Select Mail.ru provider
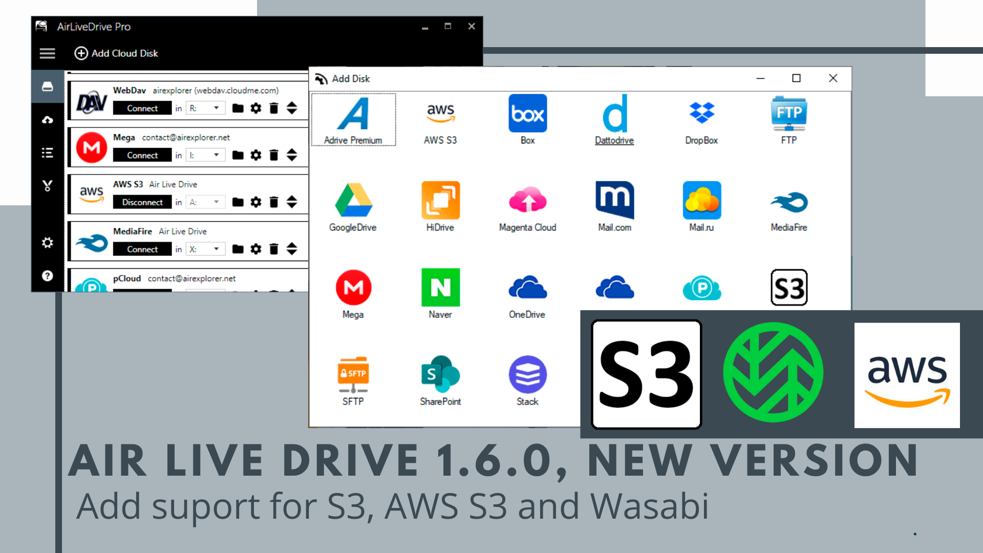Viewport: 983px width, 553px height. click(x=701, y=207)
